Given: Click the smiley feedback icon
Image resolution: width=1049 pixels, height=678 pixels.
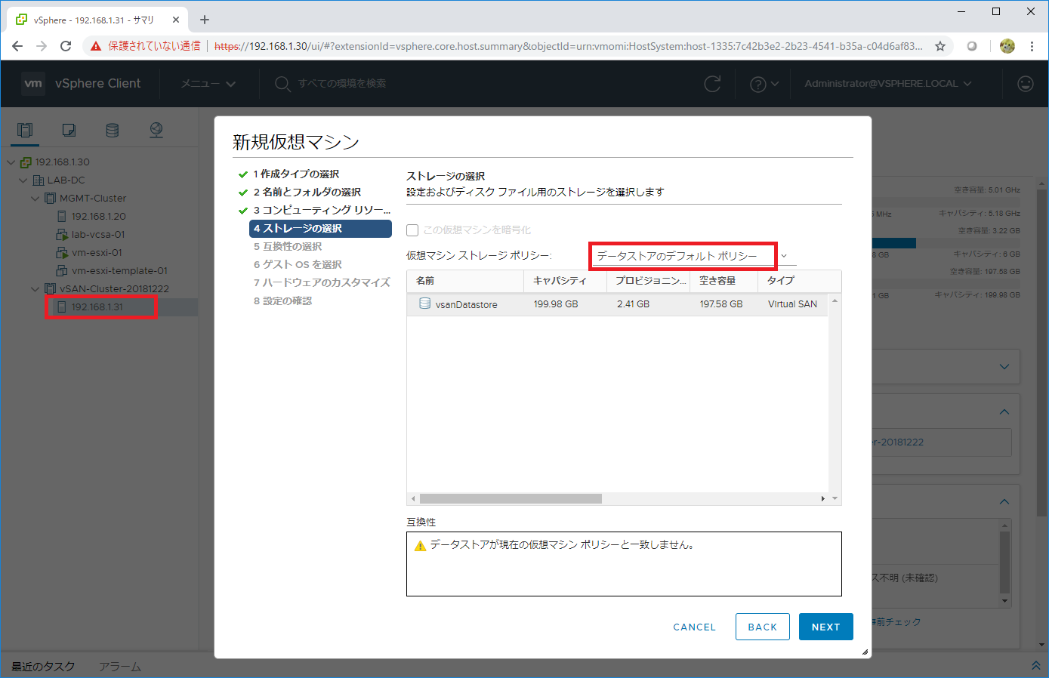Looking at the screenshot, I should 1025,84.
